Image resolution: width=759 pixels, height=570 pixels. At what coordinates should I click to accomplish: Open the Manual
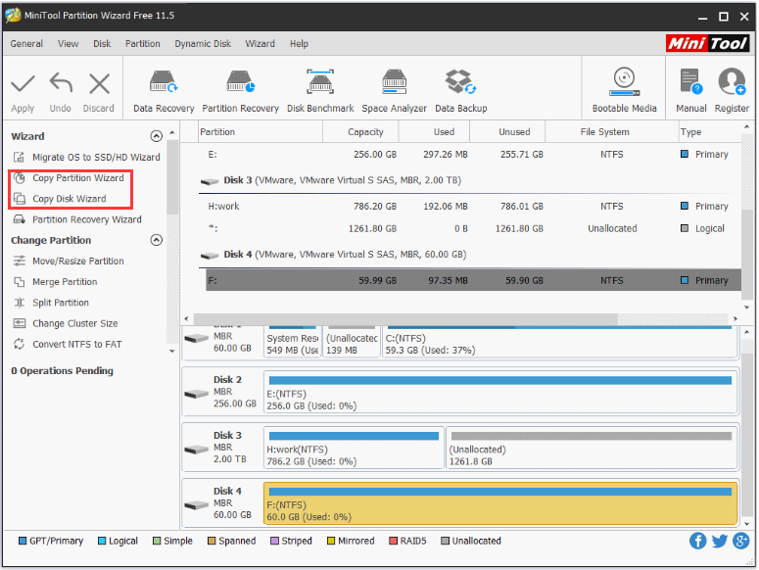690,91
